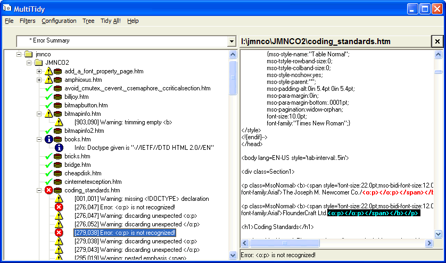
Task: Click warning icon beside missing DOCTYPE declaration
Action: pyautogui.click(x=59, y=199)
